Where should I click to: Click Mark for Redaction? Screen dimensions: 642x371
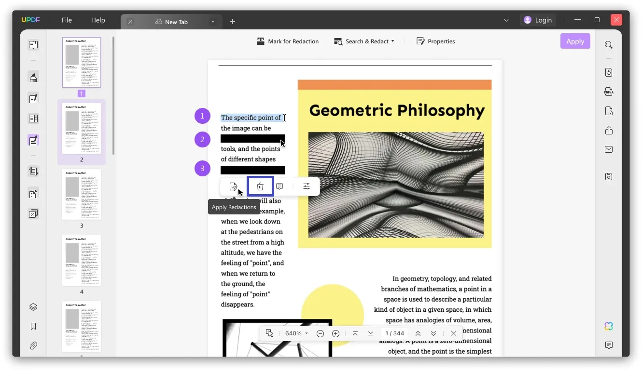coord(288,41)
